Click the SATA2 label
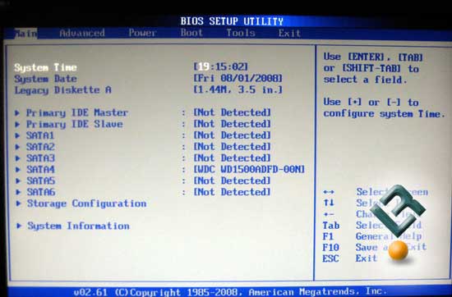The width and height of the screenshot is (452, 297). click(40, 147)
